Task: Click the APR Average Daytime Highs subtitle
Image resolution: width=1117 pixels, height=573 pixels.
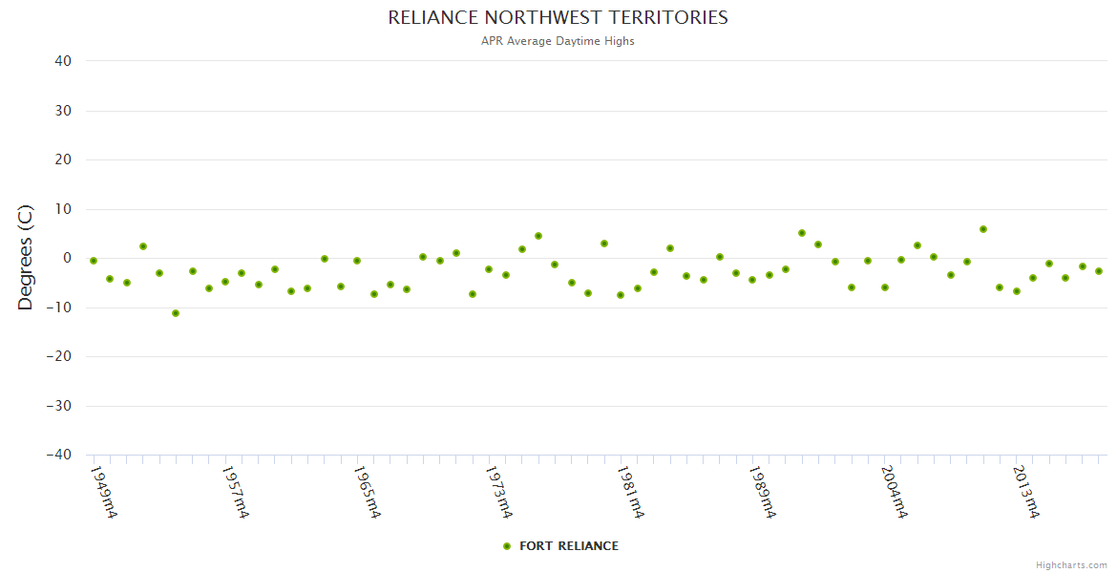Action: coord(558,41)
